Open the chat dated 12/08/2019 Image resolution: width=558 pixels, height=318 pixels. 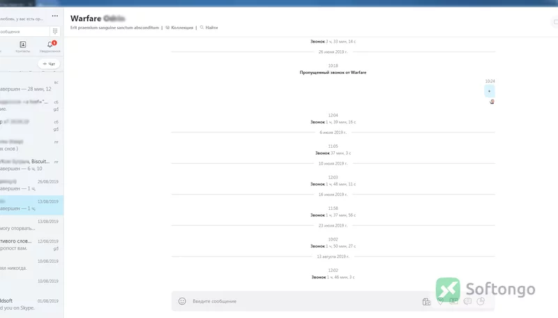pyautogui.click(x=31, y=245)
